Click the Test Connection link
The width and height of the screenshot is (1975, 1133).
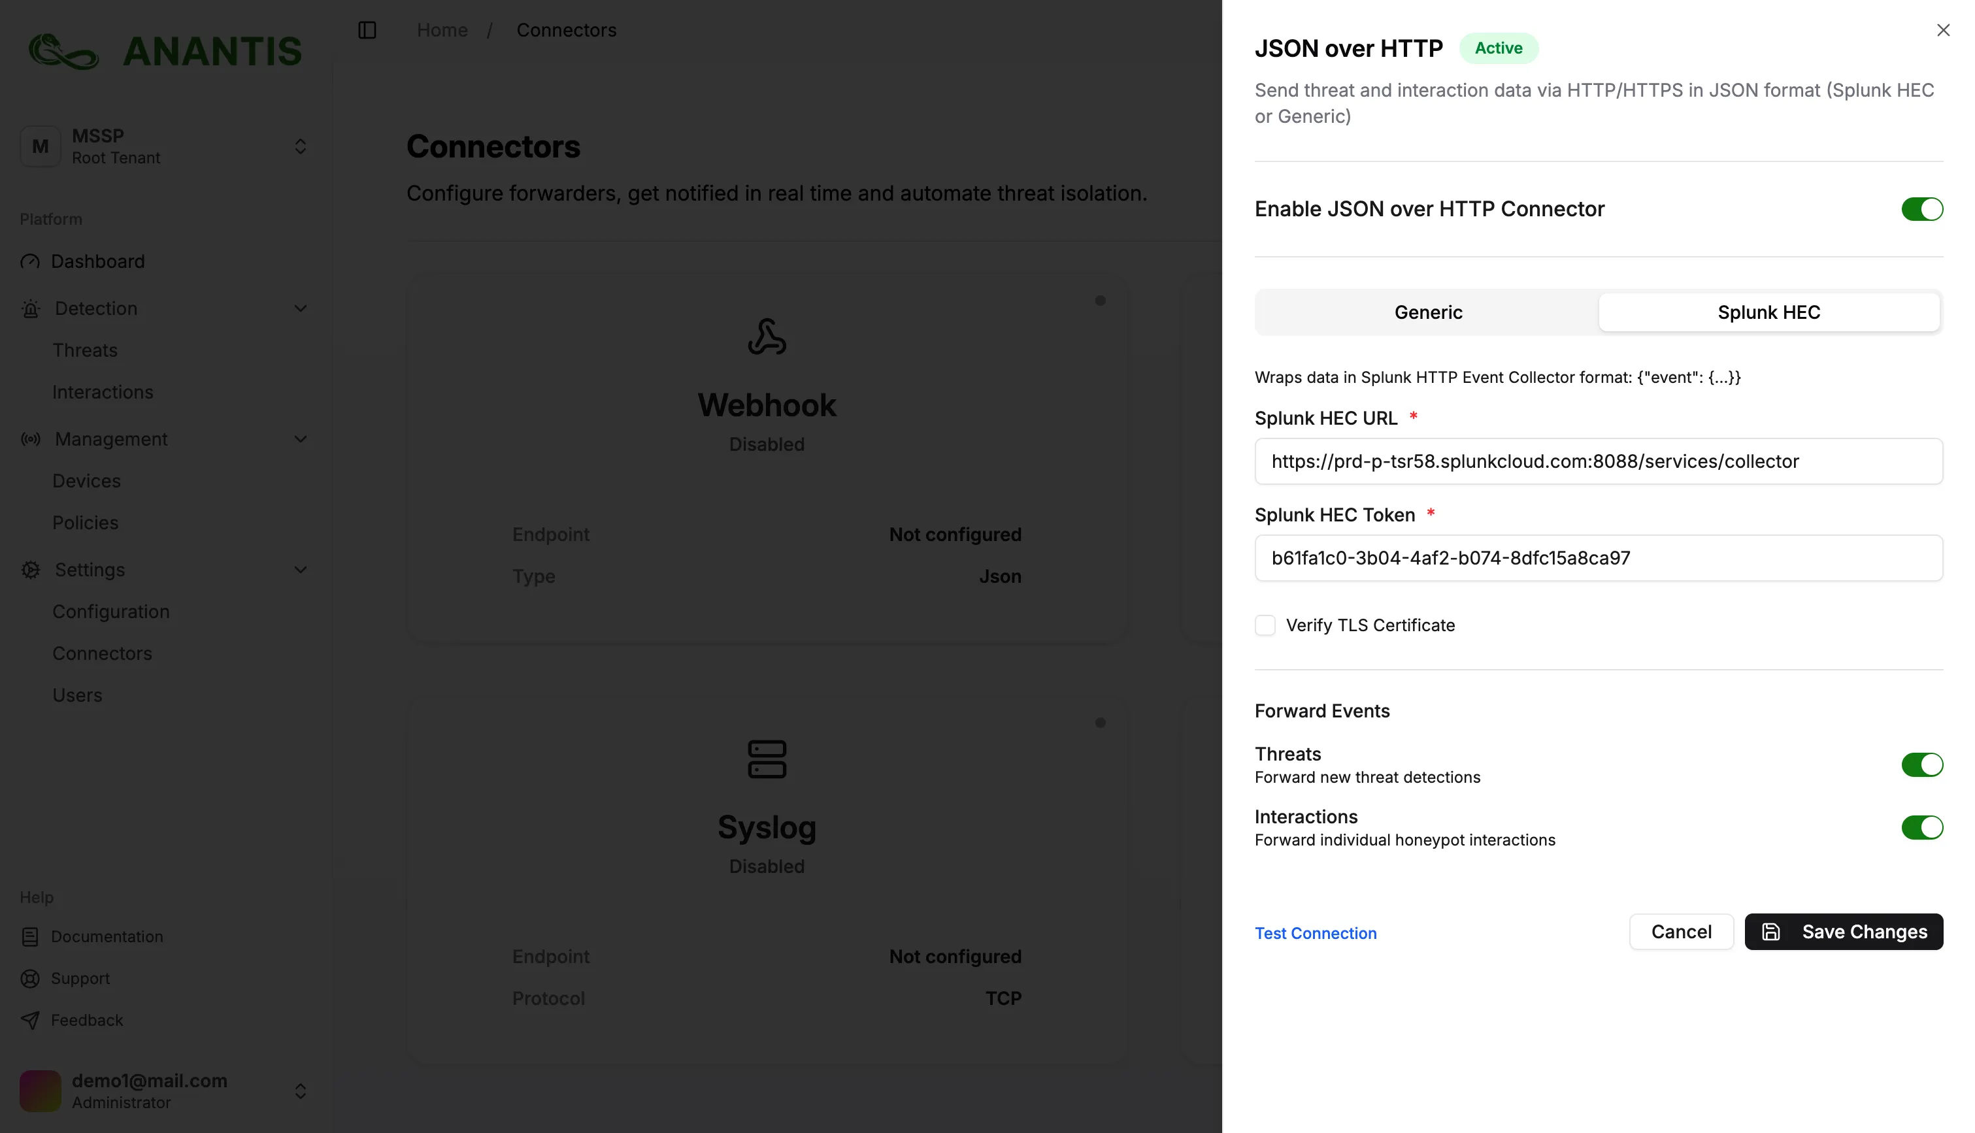[1315, 933]
